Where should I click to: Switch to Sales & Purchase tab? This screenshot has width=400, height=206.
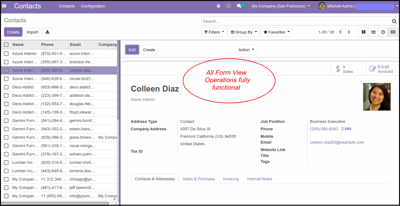pyautogui.click(x=199, y=179)
